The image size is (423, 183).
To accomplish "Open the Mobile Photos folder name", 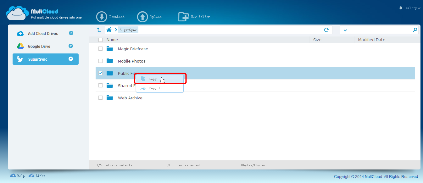I will (132, 61).
